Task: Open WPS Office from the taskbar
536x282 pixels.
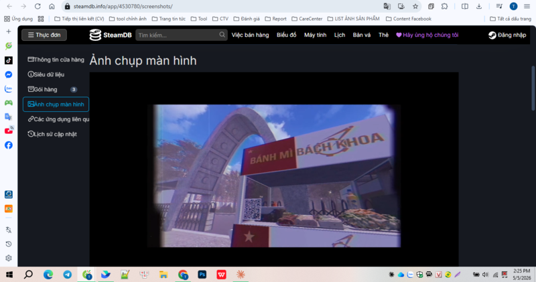Action: [x=222, y=275]
